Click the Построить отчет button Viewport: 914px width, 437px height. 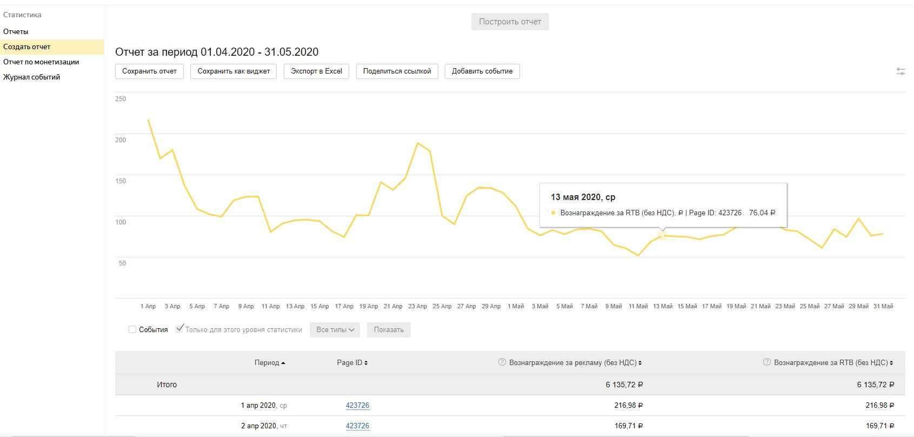(x=510, y=22)
